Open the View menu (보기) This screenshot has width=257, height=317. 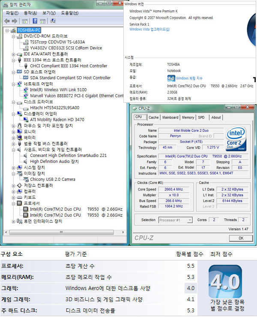coord(49,13)
